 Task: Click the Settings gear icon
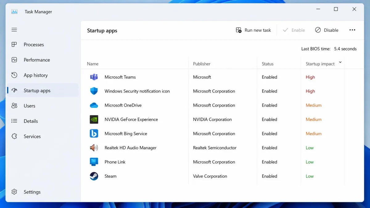pyautogui.click(x=14, y=192)
